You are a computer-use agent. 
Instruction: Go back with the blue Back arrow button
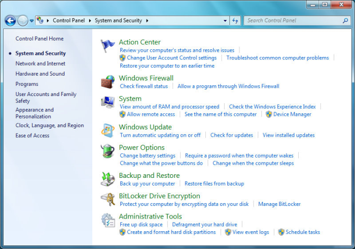[x=10, y=21]
